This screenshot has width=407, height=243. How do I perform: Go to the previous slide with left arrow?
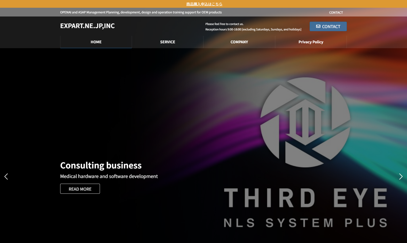[x=6, y=177]
